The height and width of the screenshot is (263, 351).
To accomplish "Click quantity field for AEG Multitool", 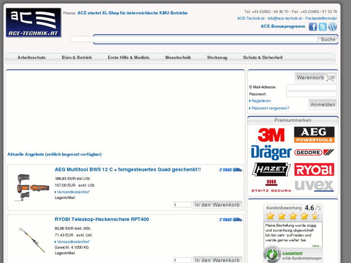I will [x=183, y=205].
